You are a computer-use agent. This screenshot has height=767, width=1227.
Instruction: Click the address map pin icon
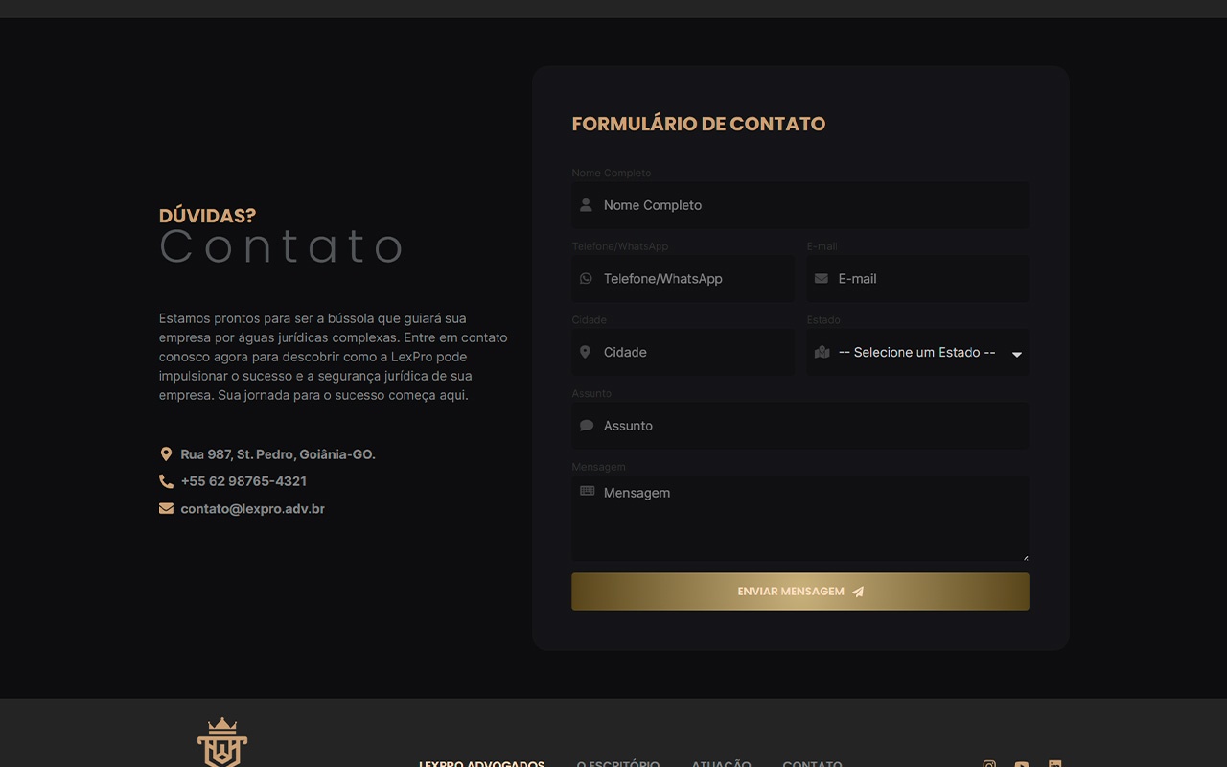[166, 454]
